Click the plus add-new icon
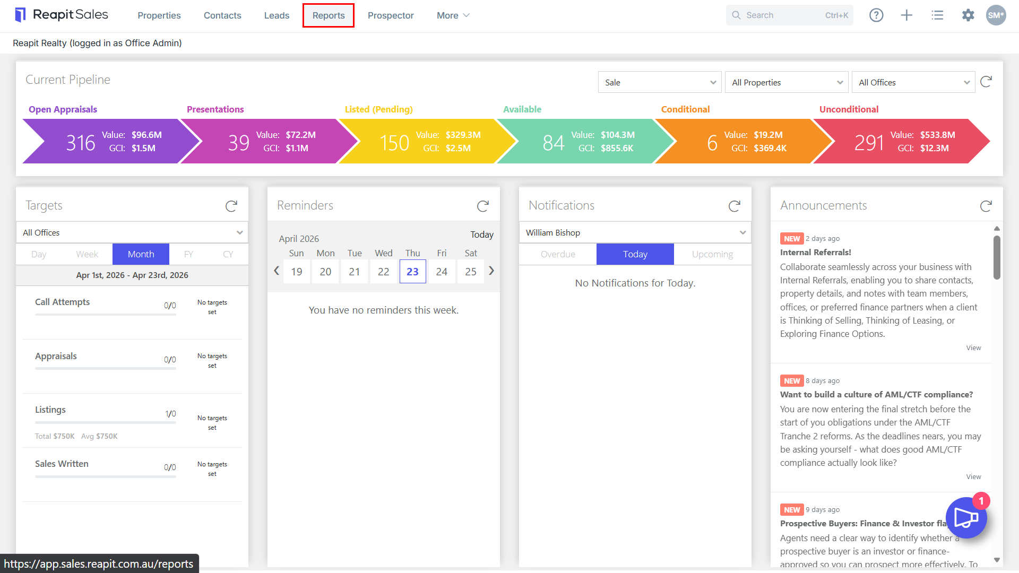This screenshot has height=573, width=1019. click(906, 15)
